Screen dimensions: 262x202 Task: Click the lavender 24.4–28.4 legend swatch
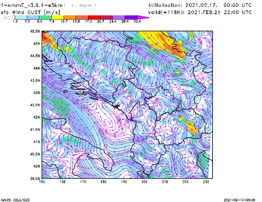(119, 17)
